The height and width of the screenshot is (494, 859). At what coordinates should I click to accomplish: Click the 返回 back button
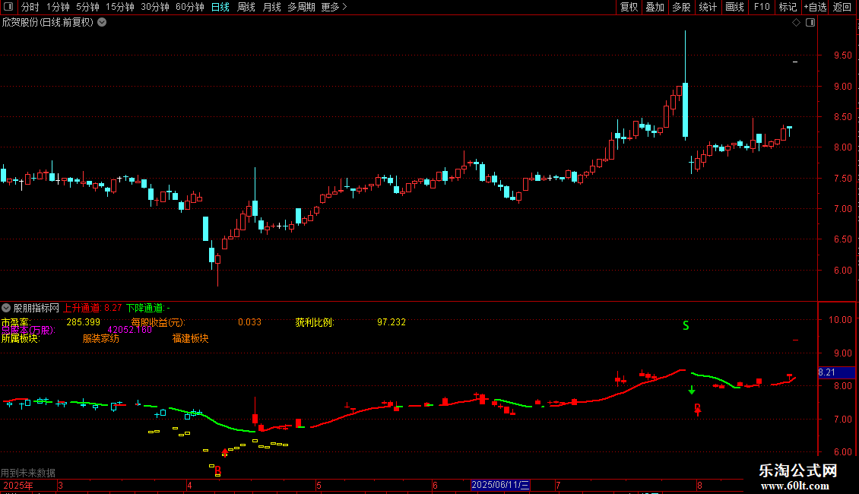pyautogui.click(x=842, y=7)
